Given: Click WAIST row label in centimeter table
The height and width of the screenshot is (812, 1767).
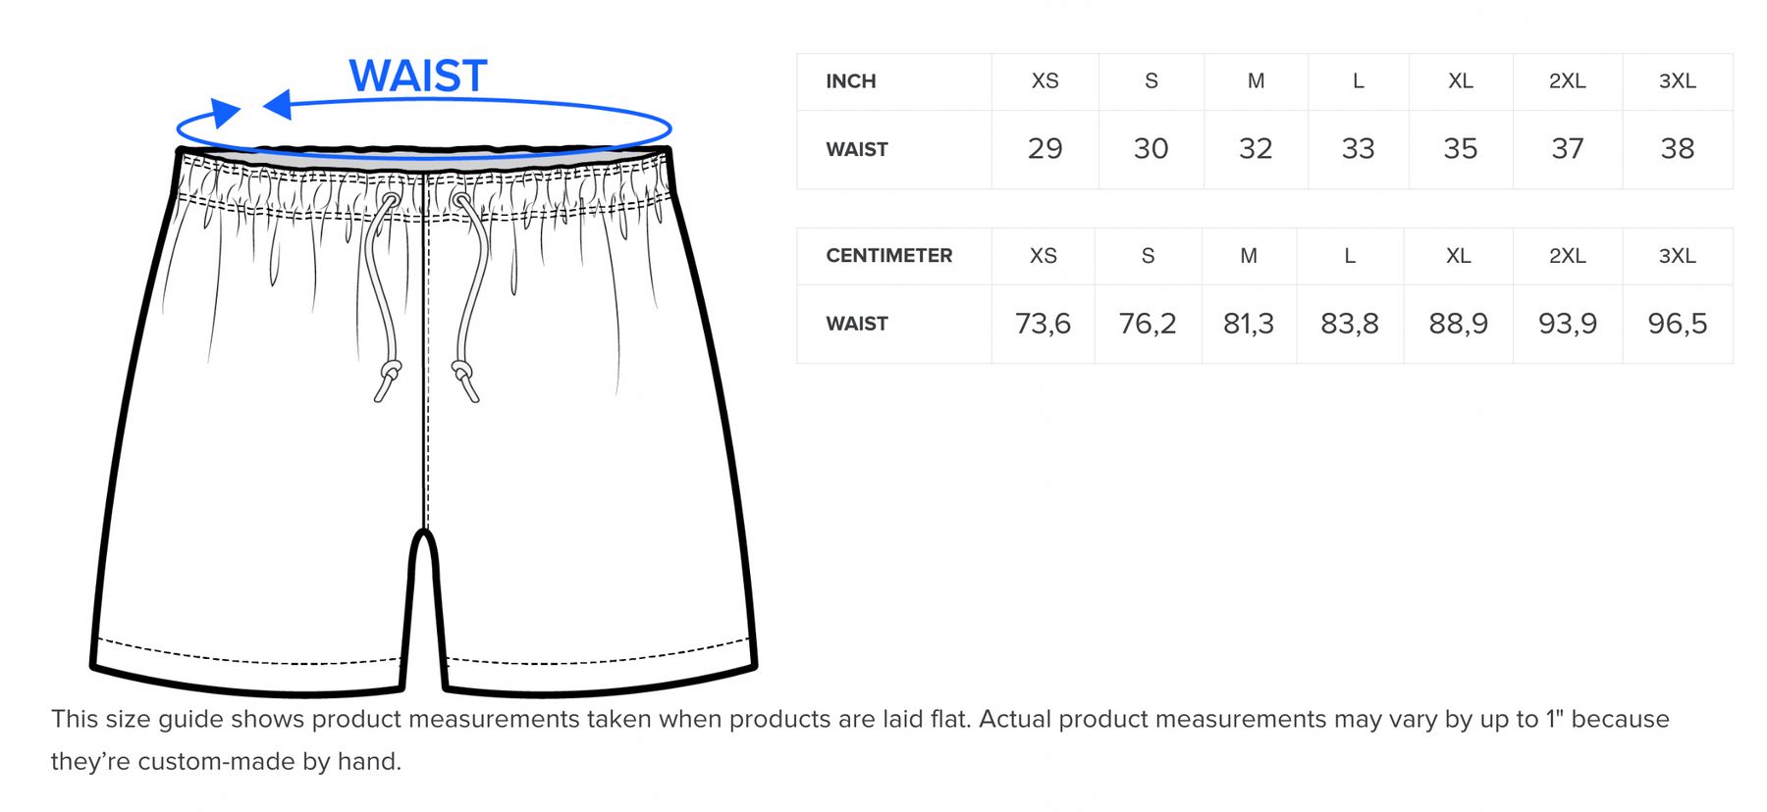Looking at the screenshot, I should tap(856, 325).
